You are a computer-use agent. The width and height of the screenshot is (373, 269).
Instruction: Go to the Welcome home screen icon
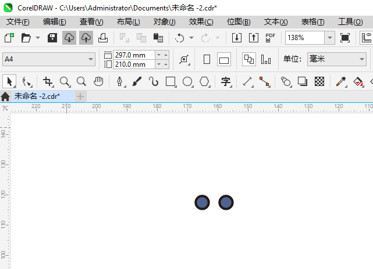tap(5, 96)
